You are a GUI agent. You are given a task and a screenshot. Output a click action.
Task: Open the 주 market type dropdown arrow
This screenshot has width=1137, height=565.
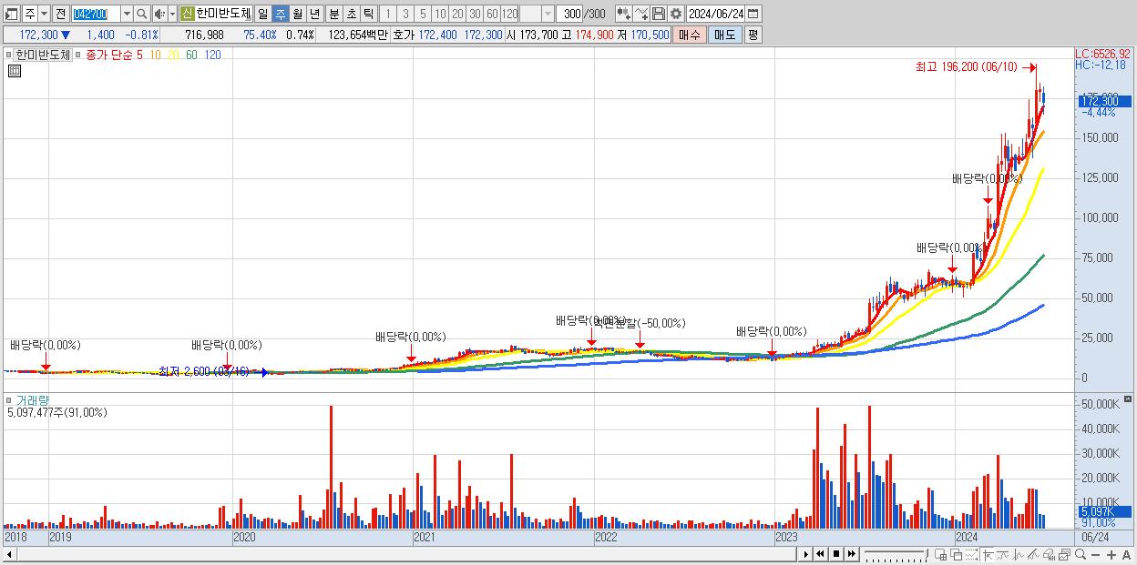click(x=45, y=14)
